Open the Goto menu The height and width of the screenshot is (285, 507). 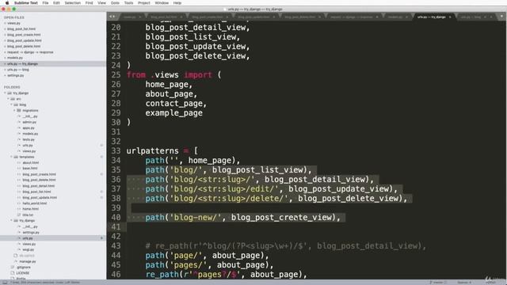(115, 3)
